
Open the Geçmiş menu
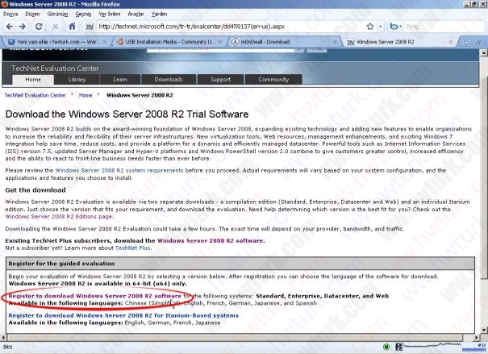point(83,14)
